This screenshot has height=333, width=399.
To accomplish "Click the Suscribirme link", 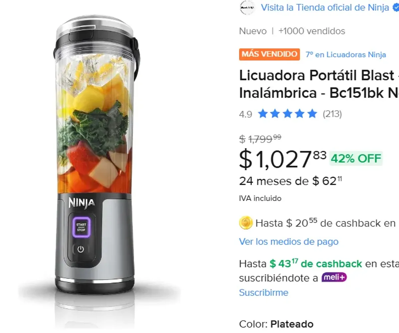I will tap(263, 292).
